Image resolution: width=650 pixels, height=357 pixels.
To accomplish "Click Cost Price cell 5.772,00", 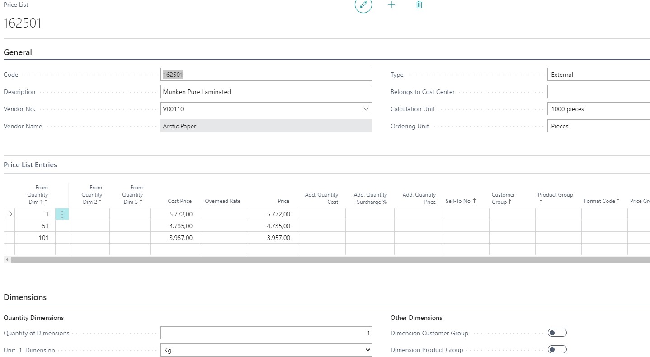I will 174,214.
